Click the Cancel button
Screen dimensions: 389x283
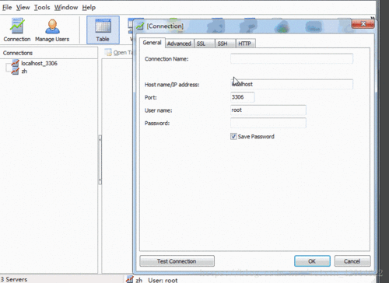[352, 261]
